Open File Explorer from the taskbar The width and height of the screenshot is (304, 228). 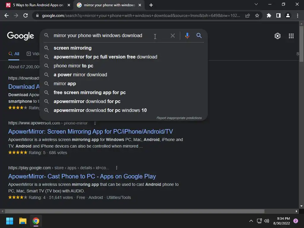tap(23, 221)
